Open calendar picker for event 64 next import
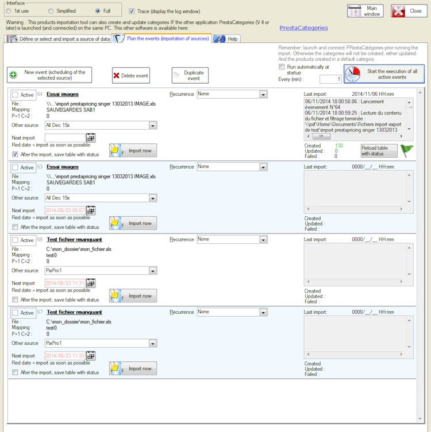This screenshot has height=432, width=431. coord(91,138)
